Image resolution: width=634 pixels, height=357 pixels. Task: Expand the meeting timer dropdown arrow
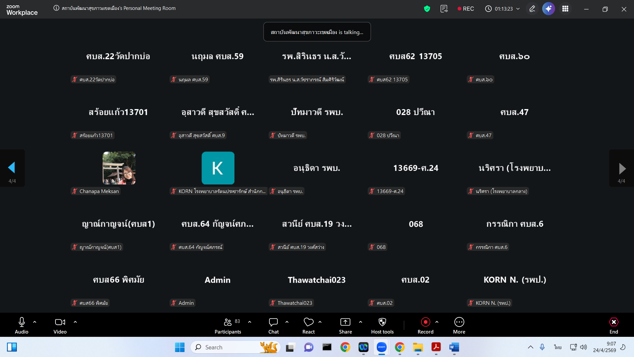(x=518, y=9)
